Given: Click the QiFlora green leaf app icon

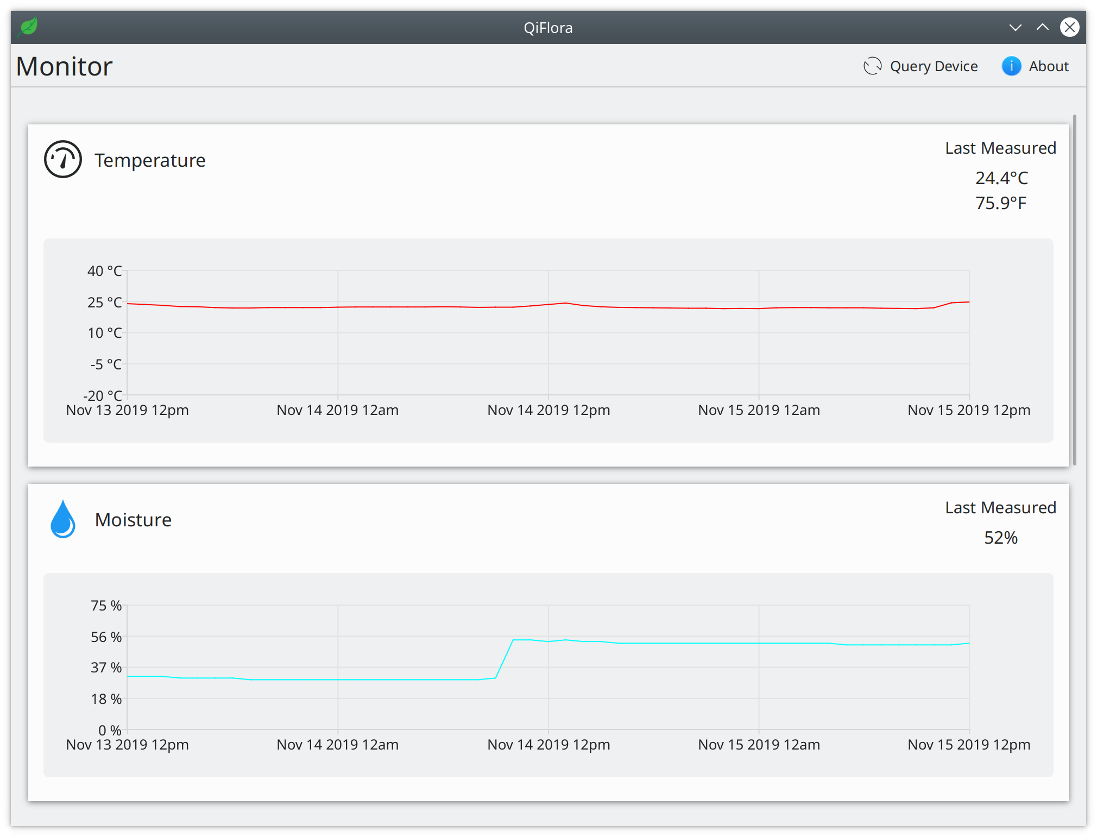Looking at the screenshot, I should [28, 27].
